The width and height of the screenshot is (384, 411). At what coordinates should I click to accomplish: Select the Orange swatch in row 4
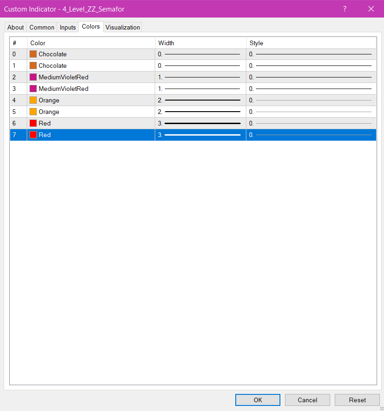(x=33, y=100)
